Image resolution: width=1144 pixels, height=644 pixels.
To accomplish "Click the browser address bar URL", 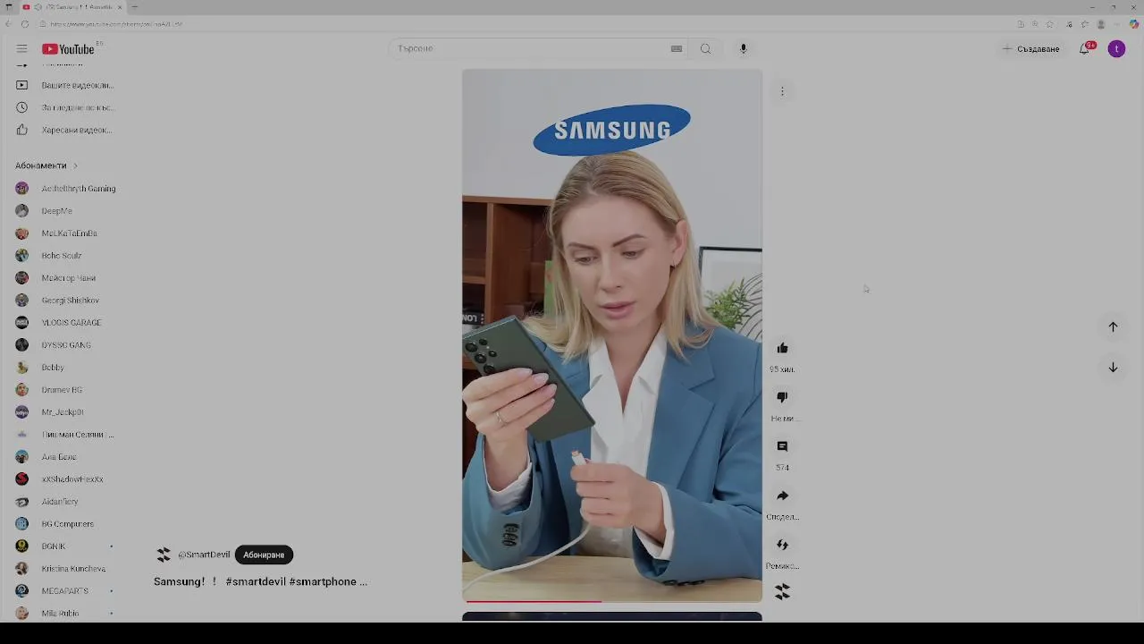I will [116, 24].
